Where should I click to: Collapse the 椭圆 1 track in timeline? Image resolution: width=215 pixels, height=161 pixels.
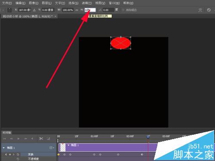tap(4, 148)
